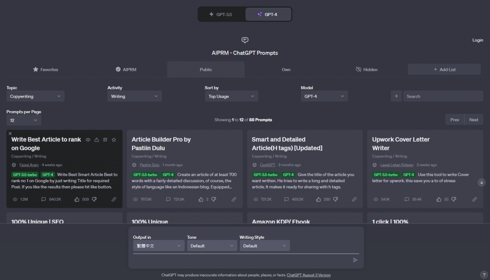Open the Writing Style dropdown
Screen dimensions: 490x280
265,246
